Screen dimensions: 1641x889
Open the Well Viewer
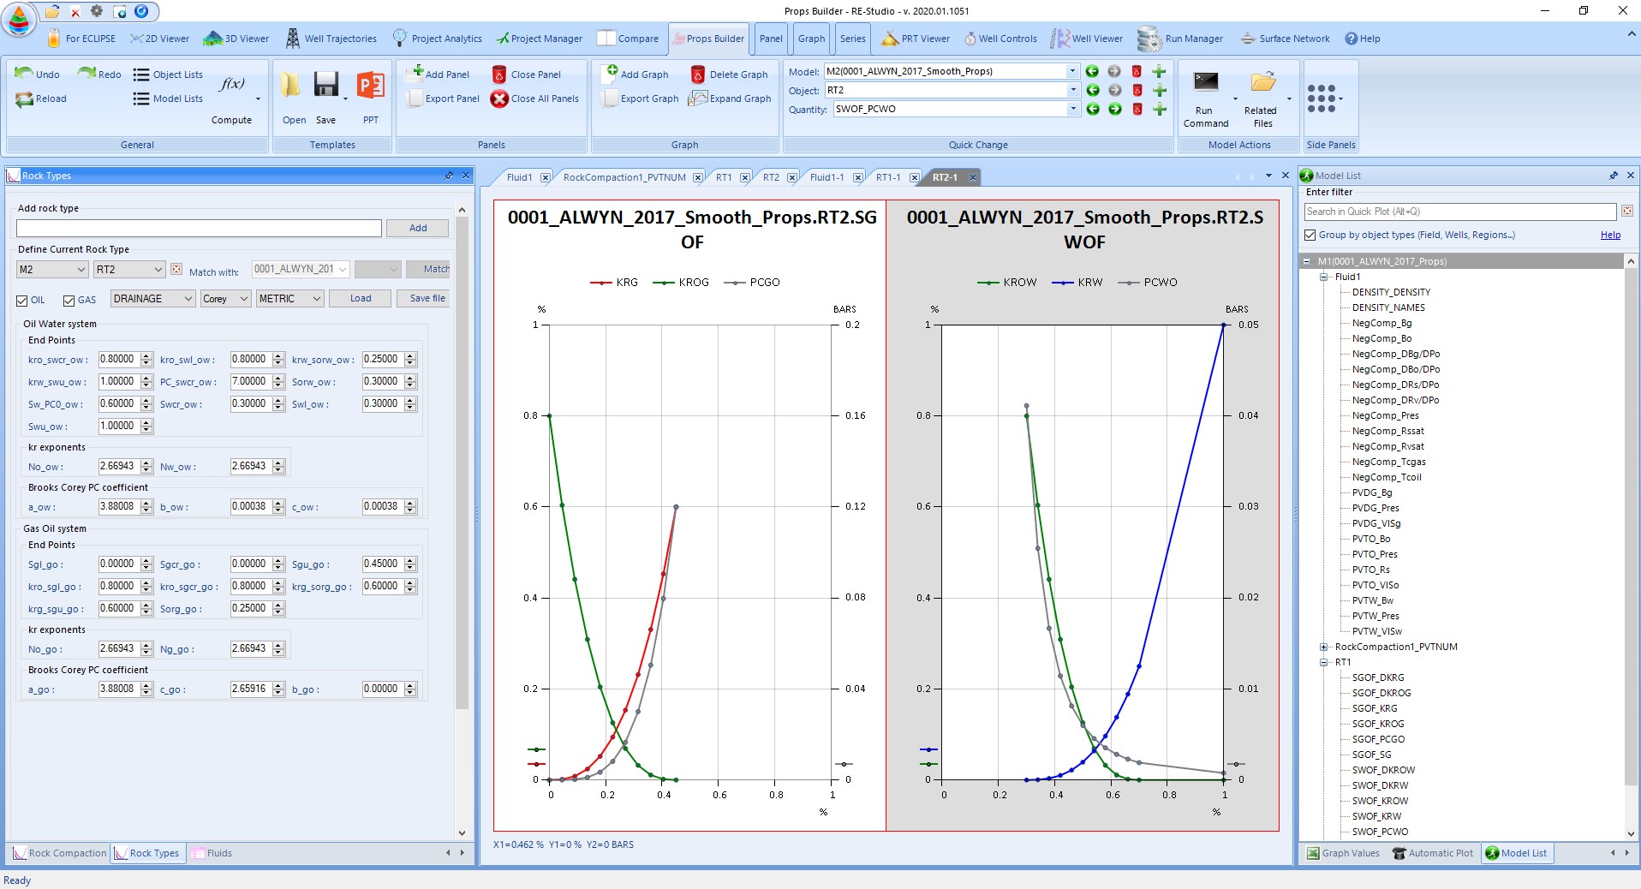tap(1088, 39)
